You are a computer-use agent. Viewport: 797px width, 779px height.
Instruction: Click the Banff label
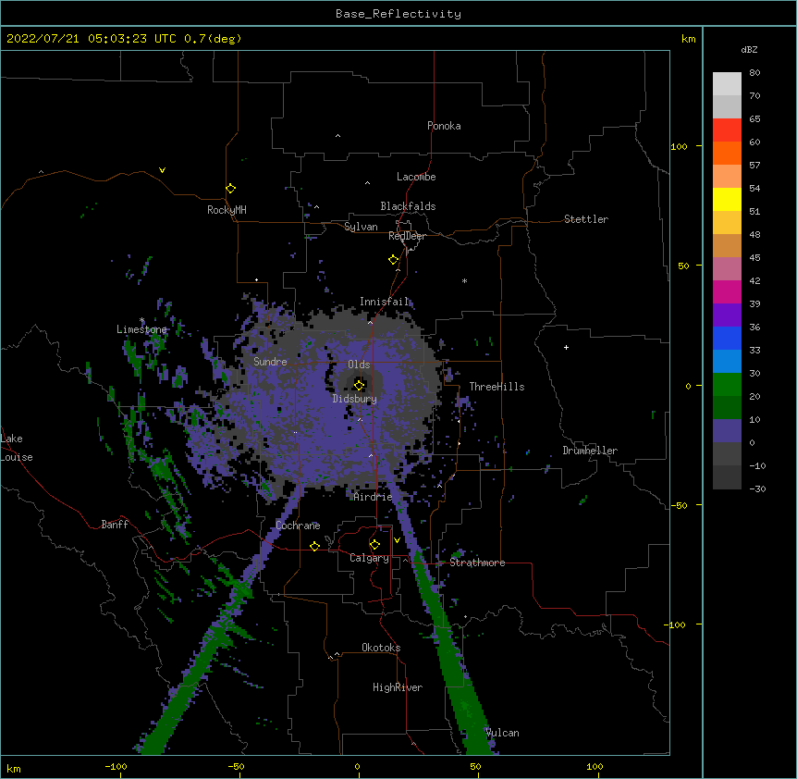[115, 525]
